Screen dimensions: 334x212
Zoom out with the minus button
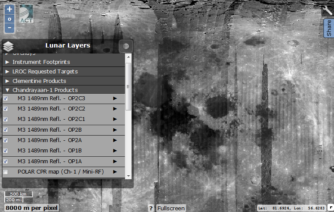coord(10,28)
